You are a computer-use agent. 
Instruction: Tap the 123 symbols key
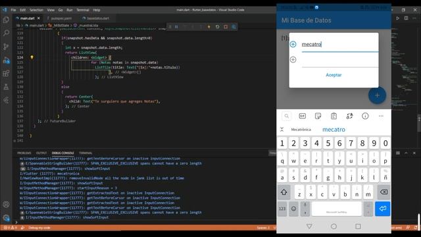point(282,209)
